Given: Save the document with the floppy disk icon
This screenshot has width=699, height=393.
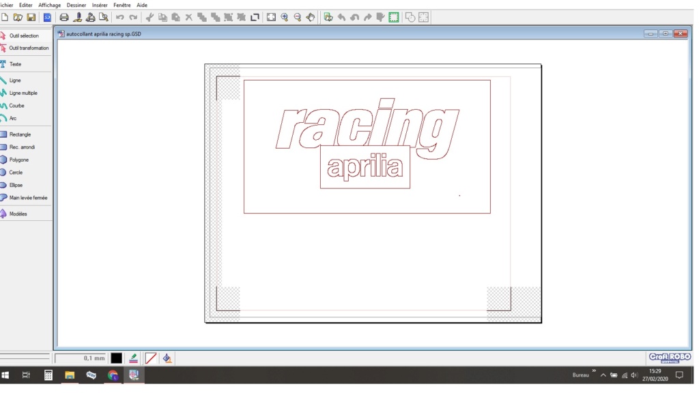Looking at the screenshot, I should (31, 17).
